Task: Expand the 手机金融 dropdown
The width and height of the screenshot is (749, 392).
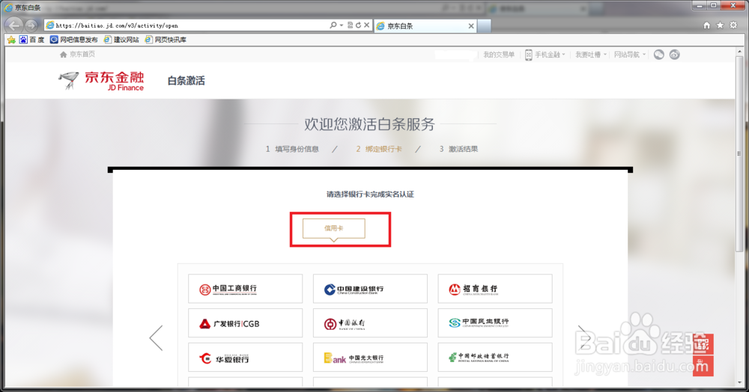Action: (x=549, y=55)
